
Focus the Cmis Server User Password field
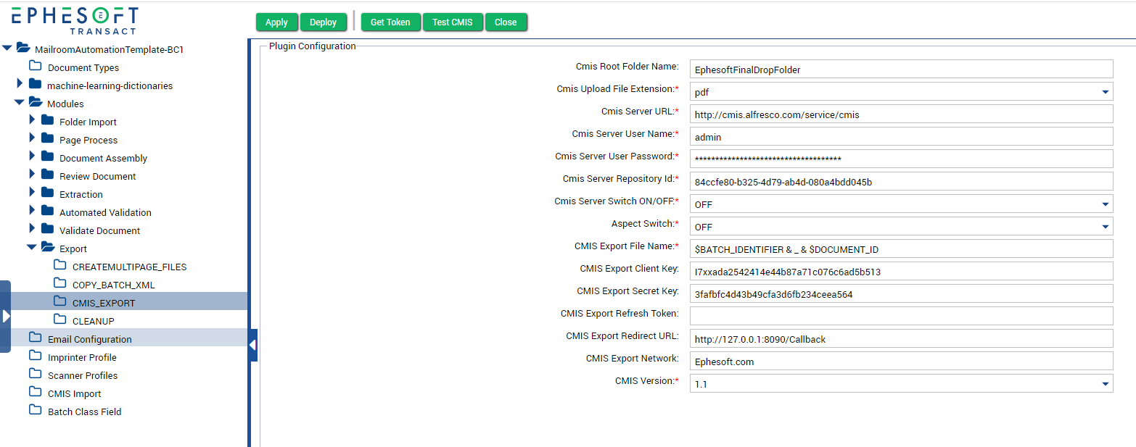pos(901,159)
